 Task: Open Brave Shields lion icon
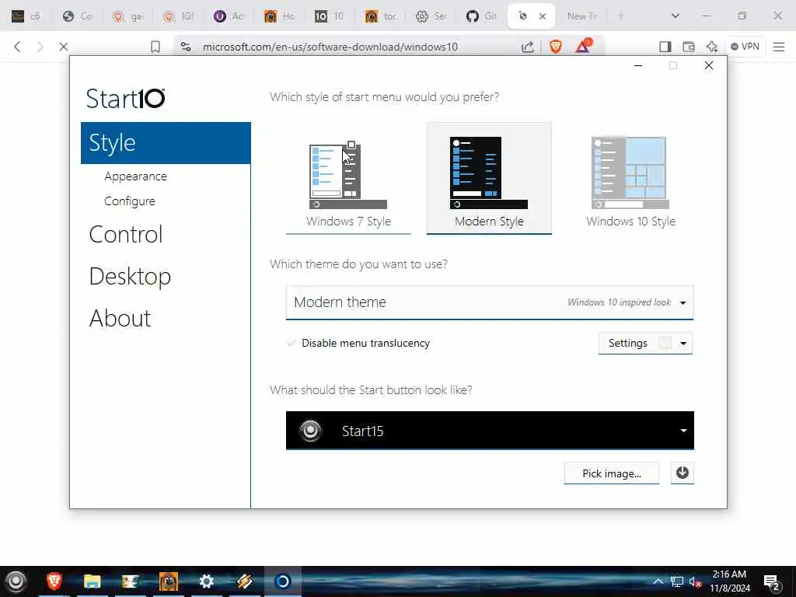[x=555, y=47]
